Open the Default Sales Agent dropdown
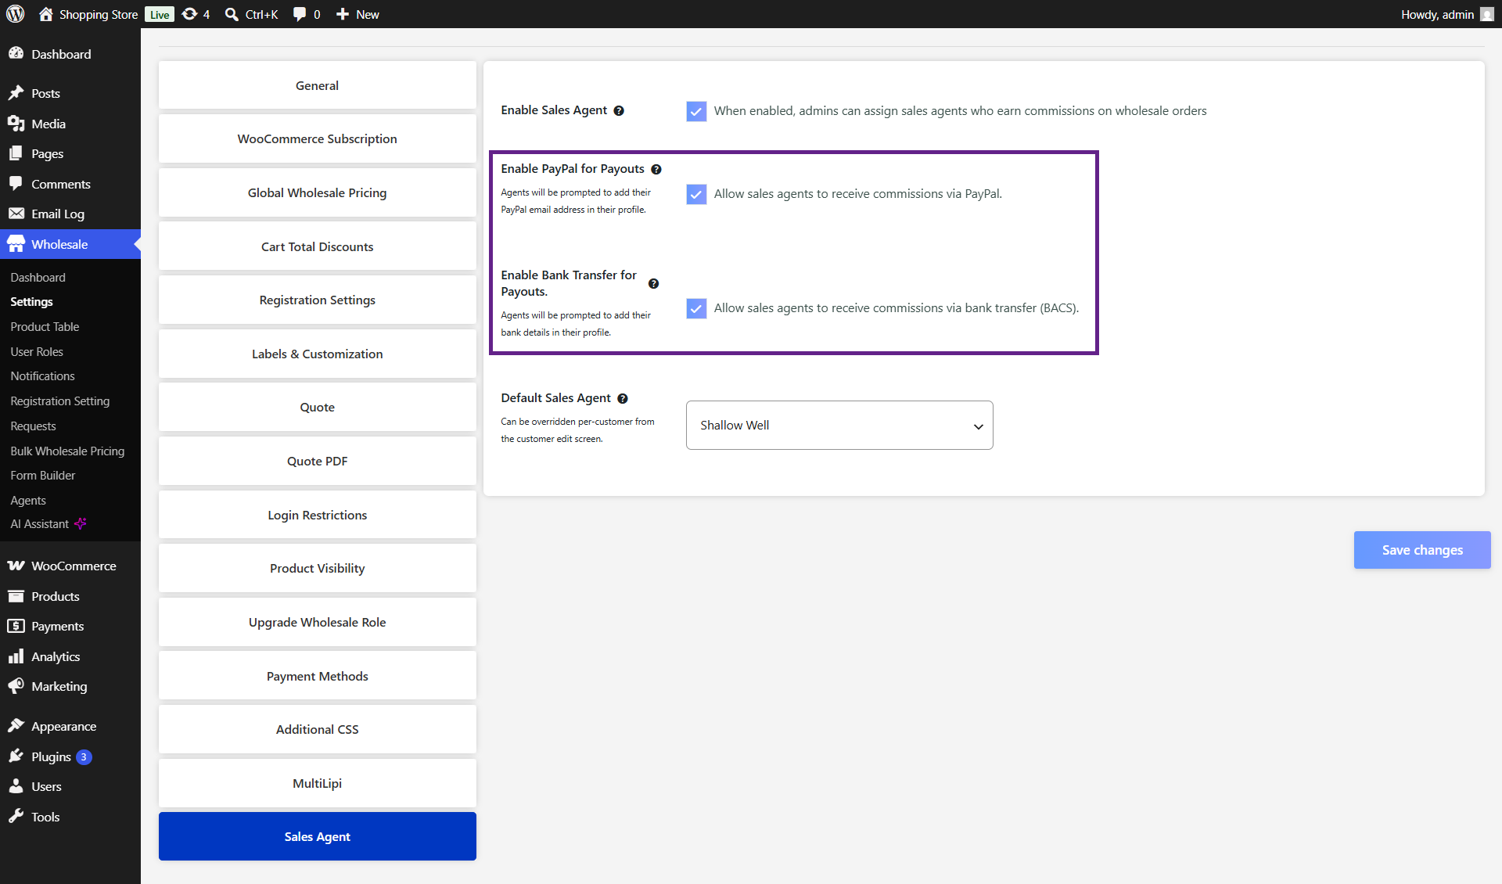 coord(839,425)
